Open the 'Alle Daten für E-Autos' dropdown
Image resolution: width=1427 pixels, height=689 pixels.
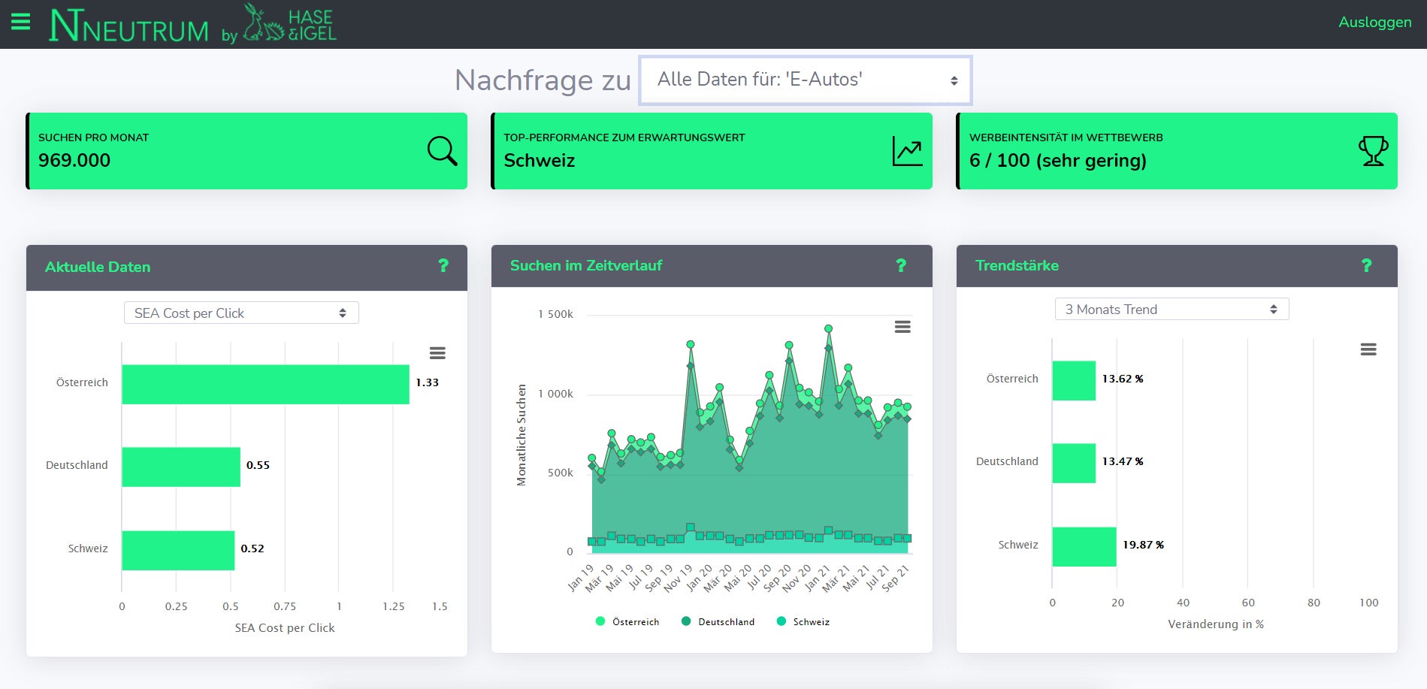pos(805,80)
